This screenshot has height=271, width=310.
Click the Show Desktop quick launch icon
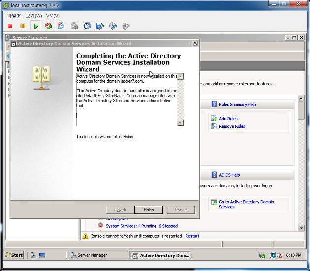42,255
